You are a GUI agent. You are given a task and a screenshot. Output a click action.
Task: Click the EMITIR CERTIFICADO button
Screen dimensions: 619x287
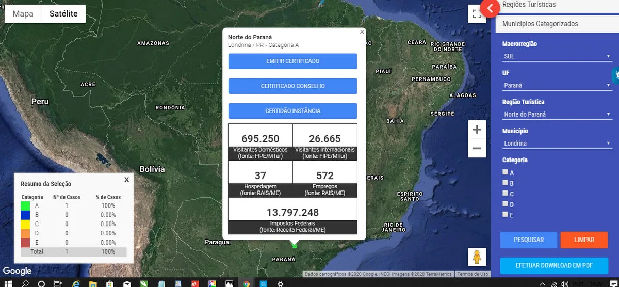click(292, 61)
